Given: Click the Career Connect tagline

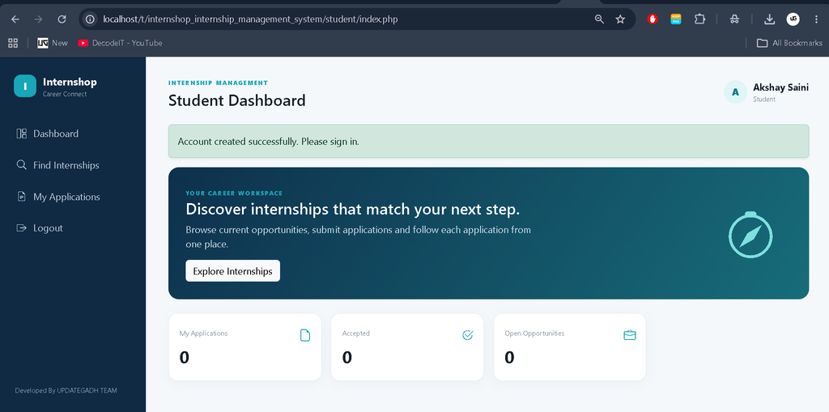Looking at the screenshot, I should coord(65,94).
